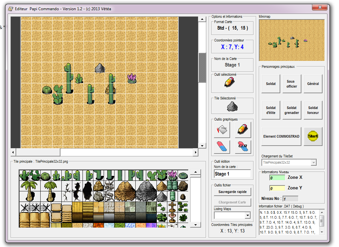
Task: Select the paint bucket fill tool
Action: point(222,130)
